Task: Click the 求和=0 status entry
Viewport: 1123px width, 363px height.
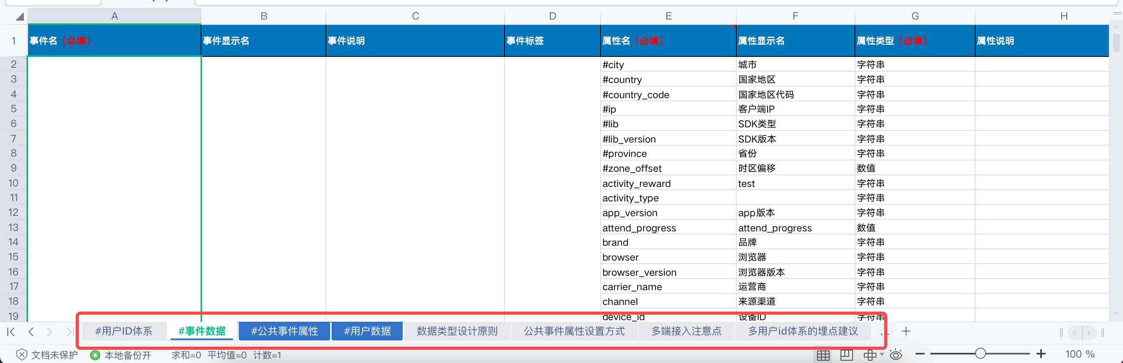Action: tap(186, 355)
